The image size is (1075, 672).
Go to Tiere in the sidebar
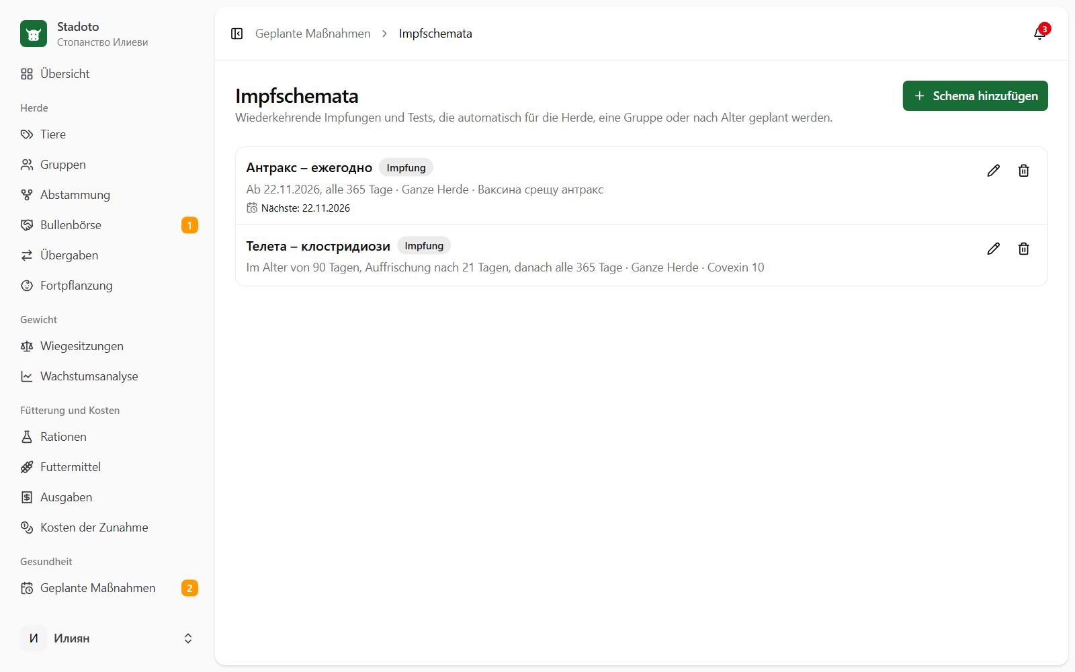pos(109,134)
